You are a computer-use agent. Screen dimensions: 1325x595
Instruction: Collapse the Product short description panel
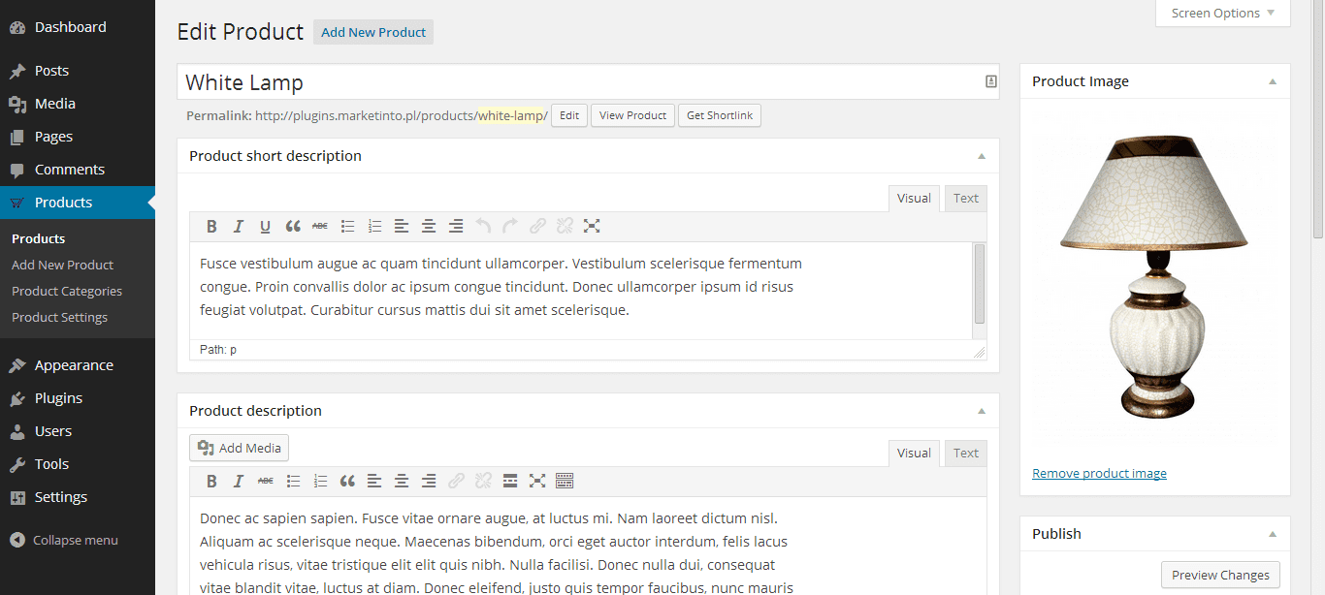(981, 156)
